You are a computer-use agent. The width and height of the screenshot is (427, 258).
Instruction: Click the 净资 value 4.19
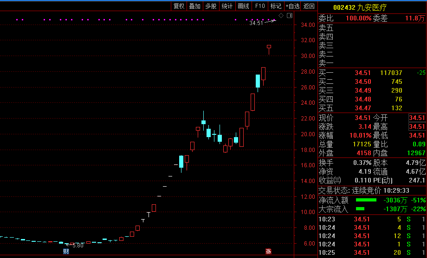point(365,171)
